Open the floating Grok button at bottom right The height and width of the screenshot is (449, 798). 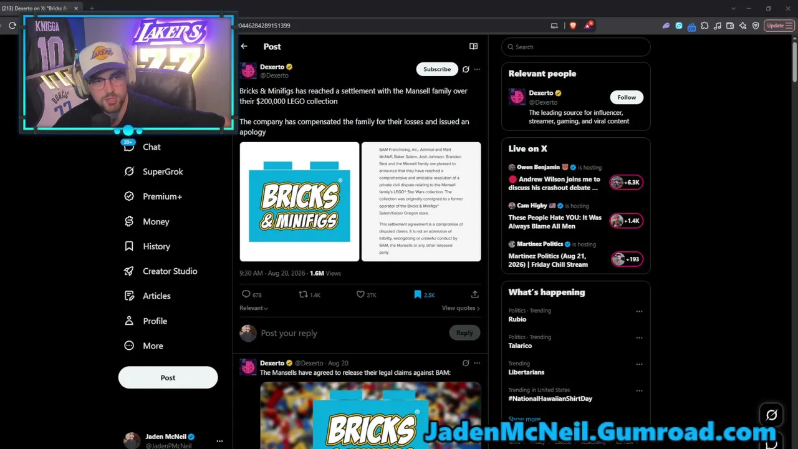(x=772, y=415)
